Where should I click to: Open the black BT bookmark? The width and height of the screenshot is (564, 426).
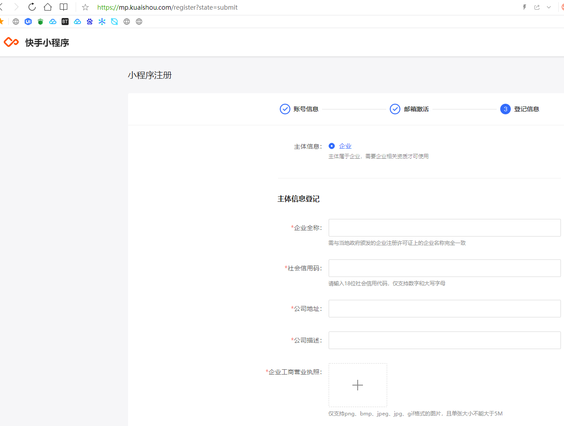point(65,22)
